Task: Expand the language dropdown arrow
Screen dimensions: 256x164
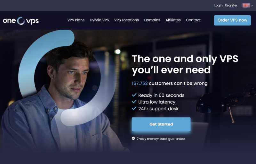Action: pyautogui.click(x=252, y=5)
